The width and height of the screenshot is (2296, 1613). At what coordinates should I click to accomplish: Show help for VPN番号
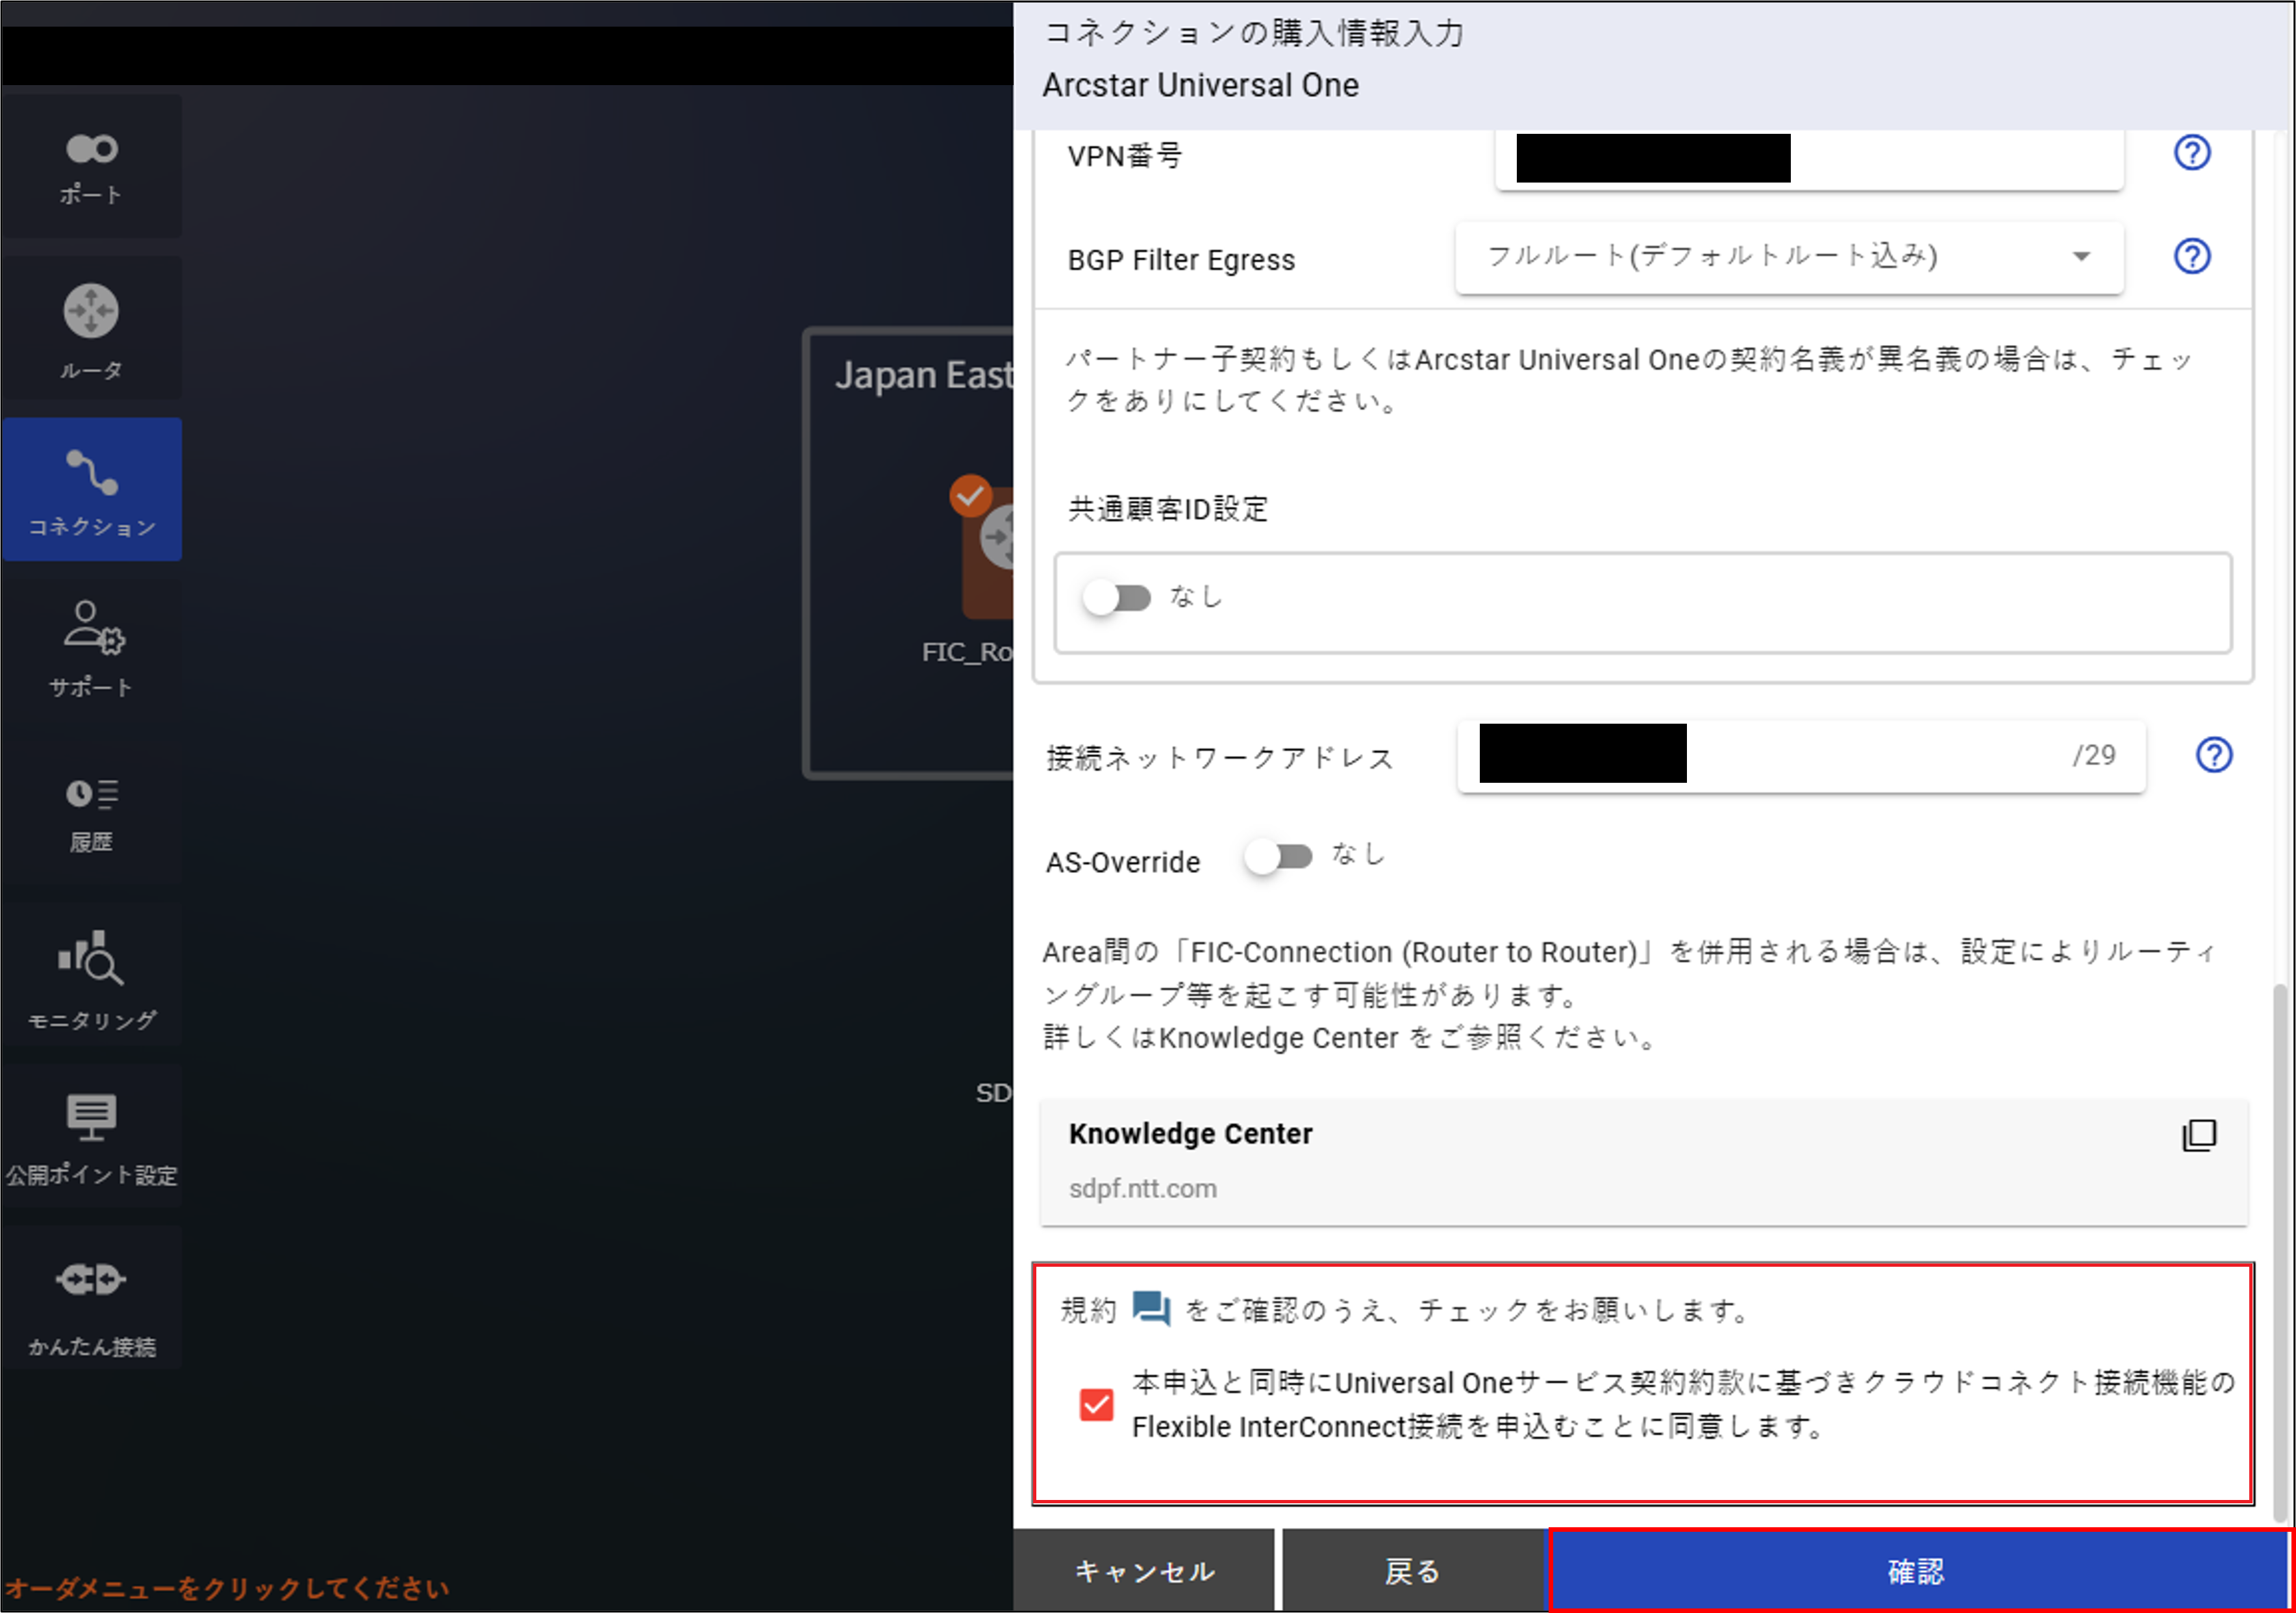2192,153
